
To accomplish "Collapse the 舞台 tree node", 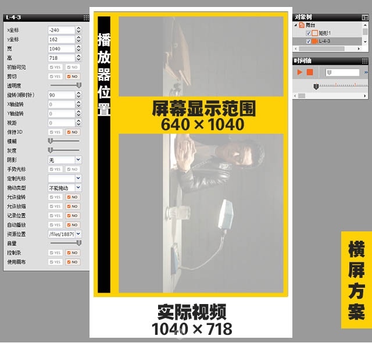I will click(x=296, y=26).
